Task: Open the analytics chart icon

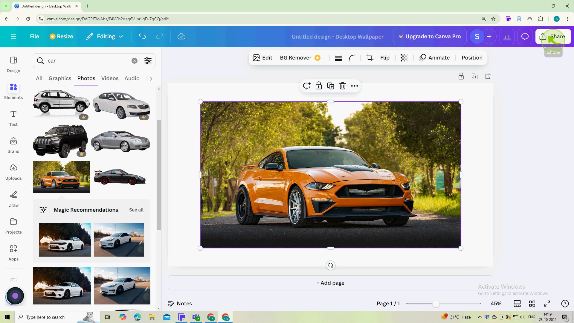Action: 507,36
